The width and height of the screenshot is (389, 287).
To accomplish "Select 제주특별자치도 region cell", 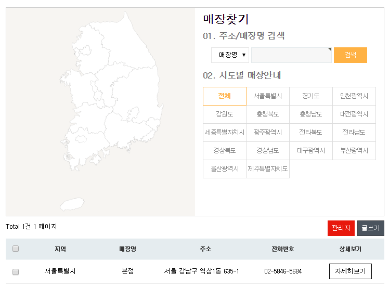I will (x=268, y=169).
